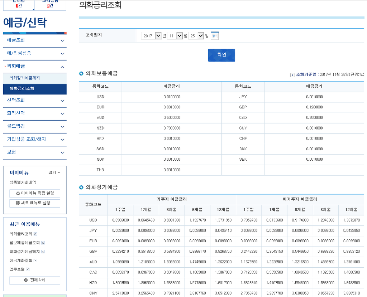367x297 pixels.
Task: Open the calendar date picker icon
Action: click(215, 36)
